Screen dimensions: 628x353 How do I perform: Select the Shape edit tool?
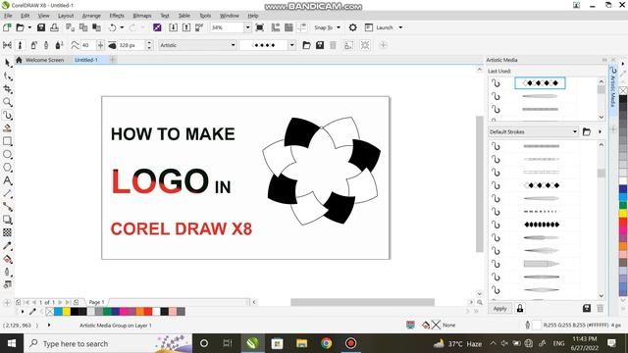[x=7, y=76]
